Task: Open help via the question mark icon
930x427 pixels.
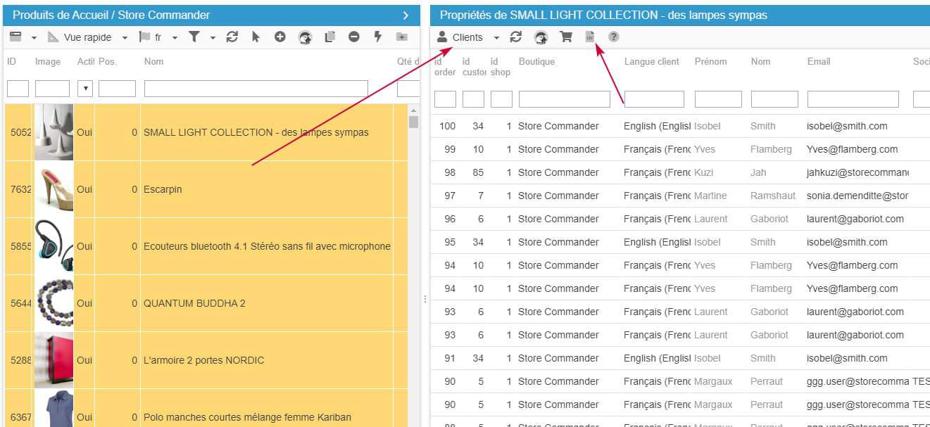Action: [x=614, y=37]
